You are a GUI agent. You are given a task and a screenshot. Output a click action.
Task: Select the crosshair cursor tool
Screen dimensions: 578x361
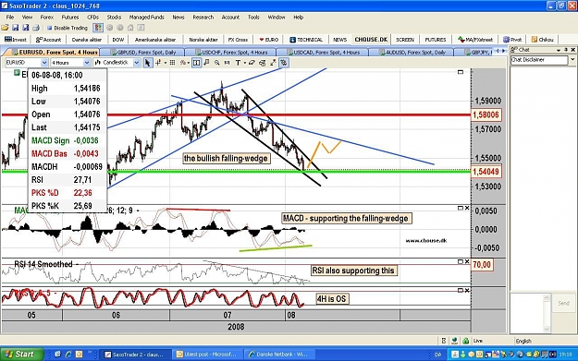(158, 63)
